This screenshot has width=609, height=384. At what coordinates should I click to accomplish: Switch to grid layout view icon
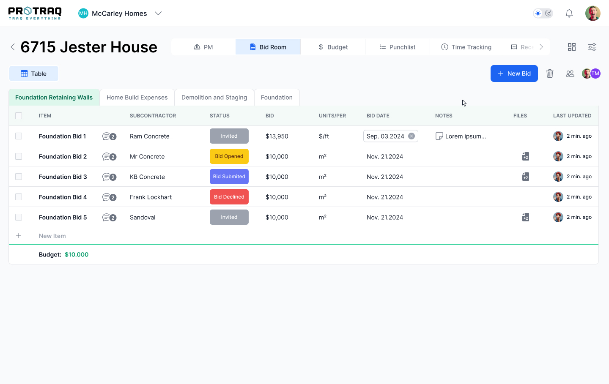(x=572, y=47)
